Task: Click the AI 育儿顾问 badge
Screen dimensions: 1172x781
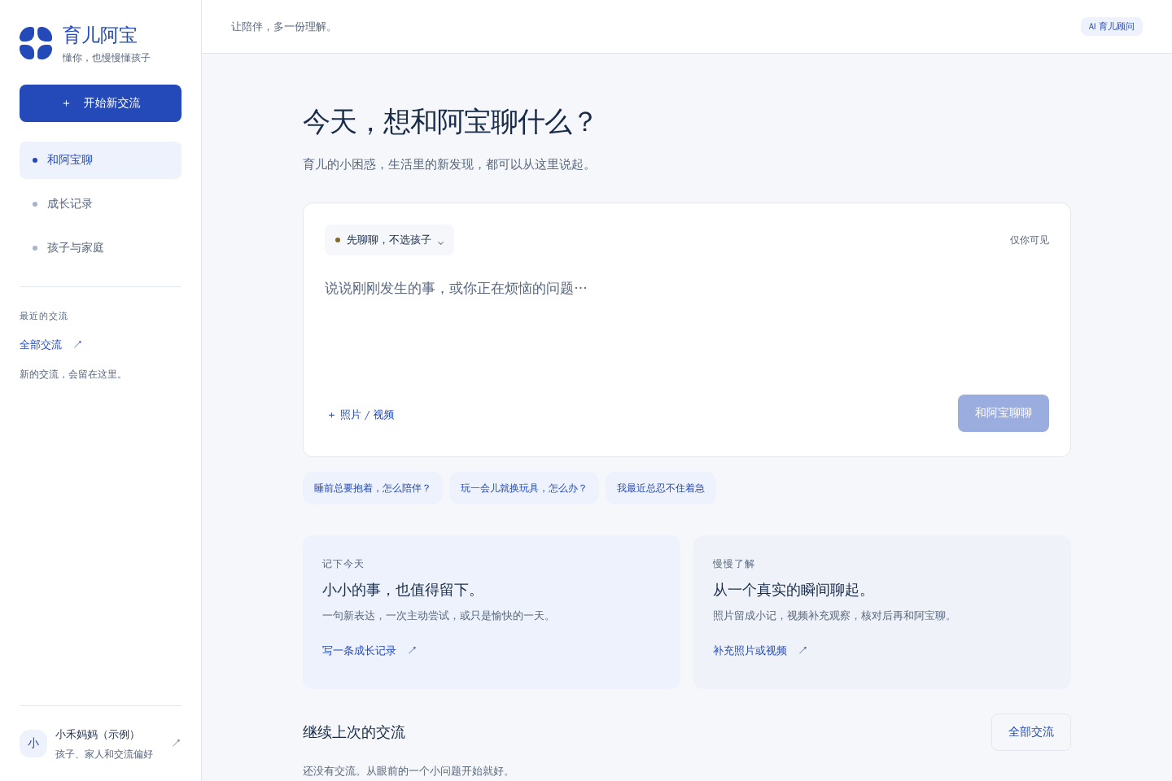Action: (1111, 27)
